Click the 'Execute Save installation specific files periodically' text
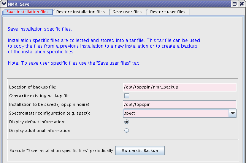246x163 pixels. coord(61,151)
